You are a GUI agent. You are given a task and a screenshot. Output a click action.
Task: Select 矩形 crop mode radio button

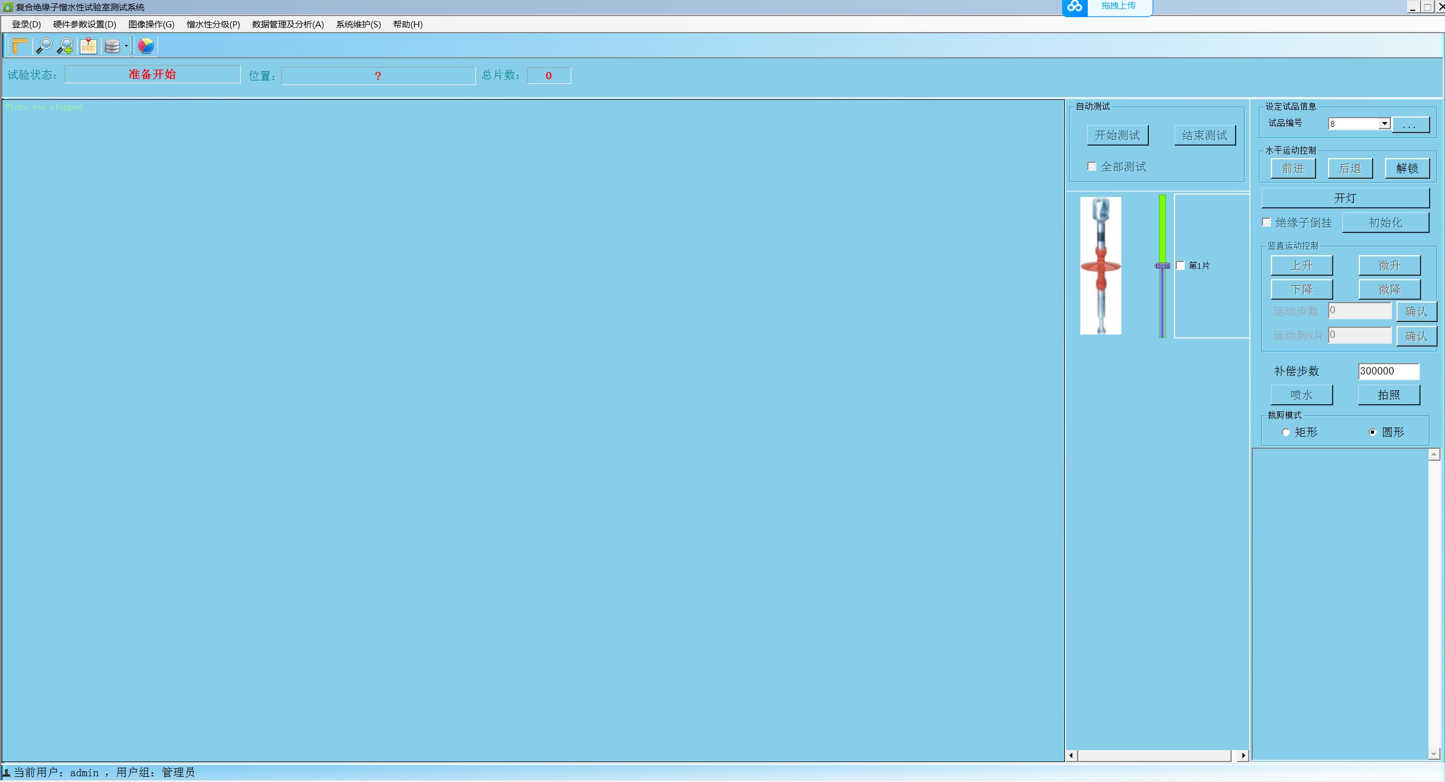[x=1286, y=433]
